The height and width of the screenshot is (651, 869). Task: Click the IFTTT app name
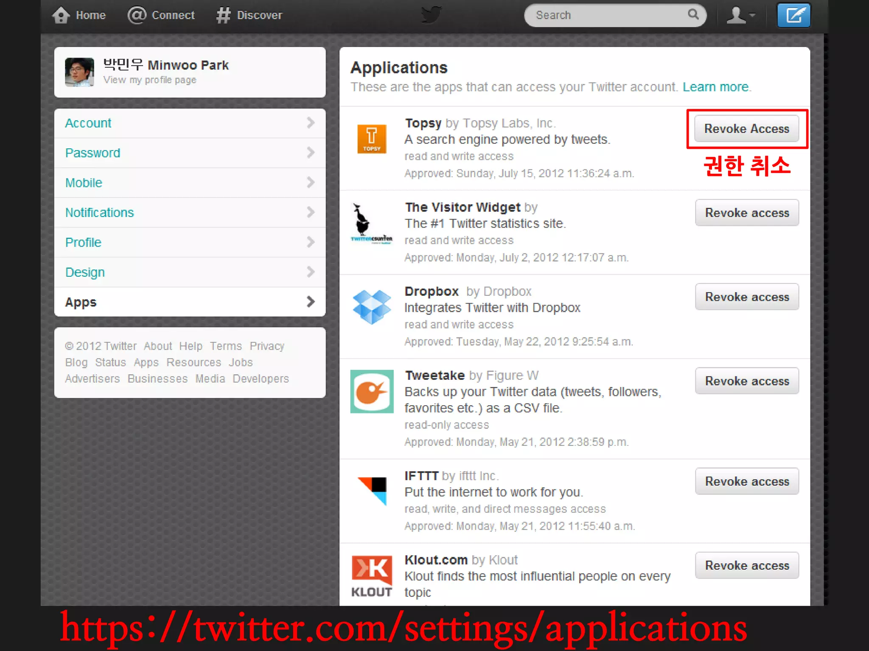[421, 476]
